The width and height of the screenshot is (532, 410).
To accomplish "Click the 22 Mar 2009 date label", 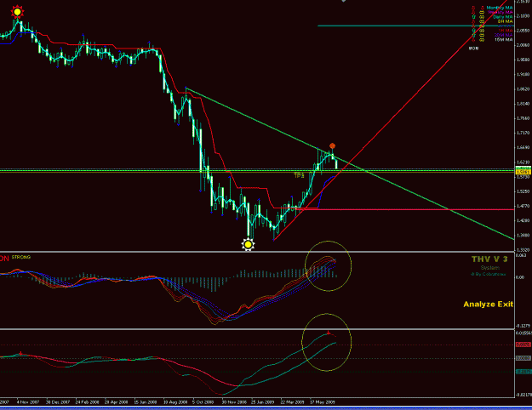I will click(292, 402).
